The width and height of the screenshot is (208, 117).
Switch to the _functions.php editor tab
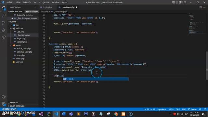point(68,7)
